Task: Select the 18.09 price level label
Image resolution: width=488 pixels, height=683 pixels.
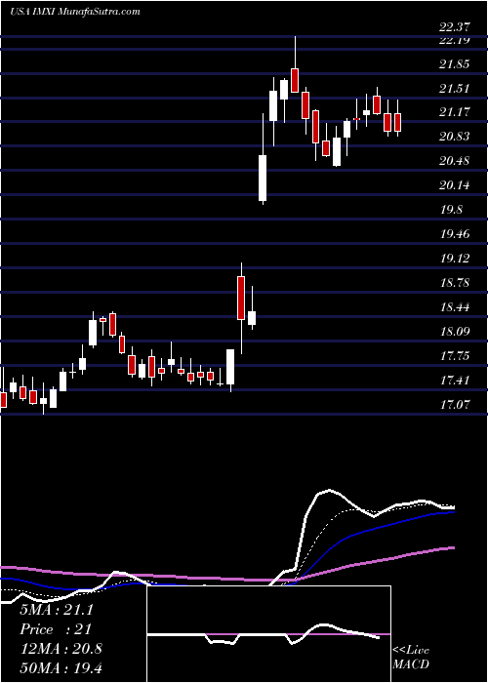Action: pos(455,332)
